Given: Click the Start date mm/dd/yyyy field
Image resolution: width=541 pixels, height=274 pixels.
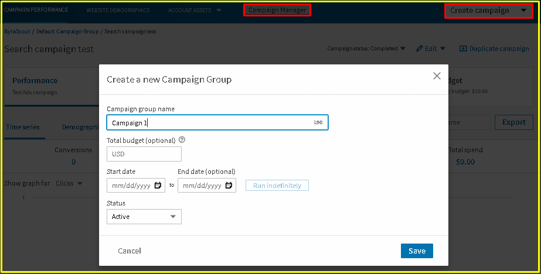Looking at the screenshot, I should [136, 186].
